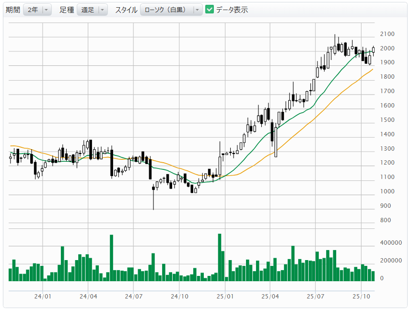Click the long lower wick candle near 900
The height and width of the screenshot is (310, 410).
pyautogui.click(x=153, y=197)
